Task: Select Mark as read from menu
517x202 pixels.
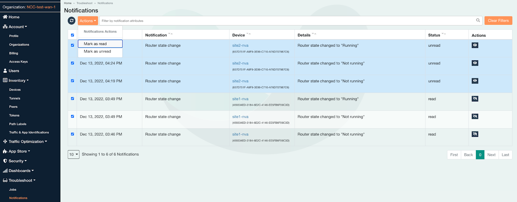Action: pos(100,44)
